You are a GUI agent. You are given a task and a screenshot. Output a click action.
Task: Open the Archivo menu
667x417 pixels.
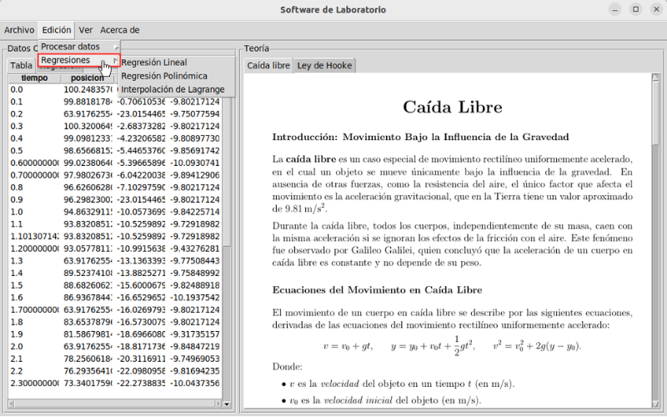[x=19, y=30]
